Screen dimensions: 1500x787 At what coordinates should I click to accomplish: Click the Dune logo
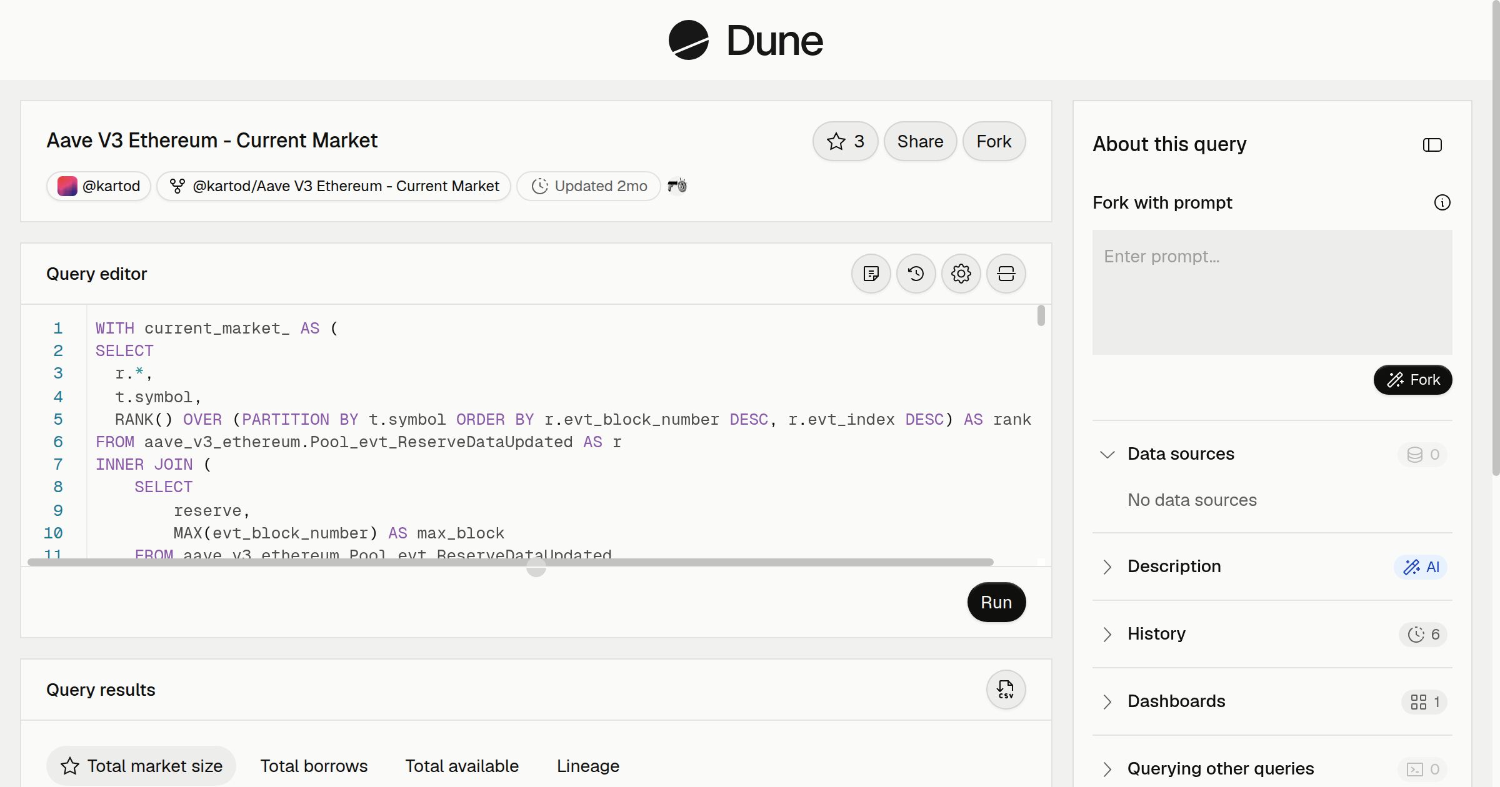click(x=746, y=40)
